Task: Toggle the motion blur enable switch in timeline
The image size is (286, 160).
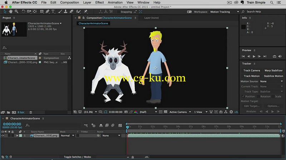Action: (x=113, y=126)
